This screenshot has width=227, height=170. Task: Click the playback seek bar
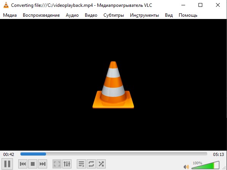(x=114, y=154)
